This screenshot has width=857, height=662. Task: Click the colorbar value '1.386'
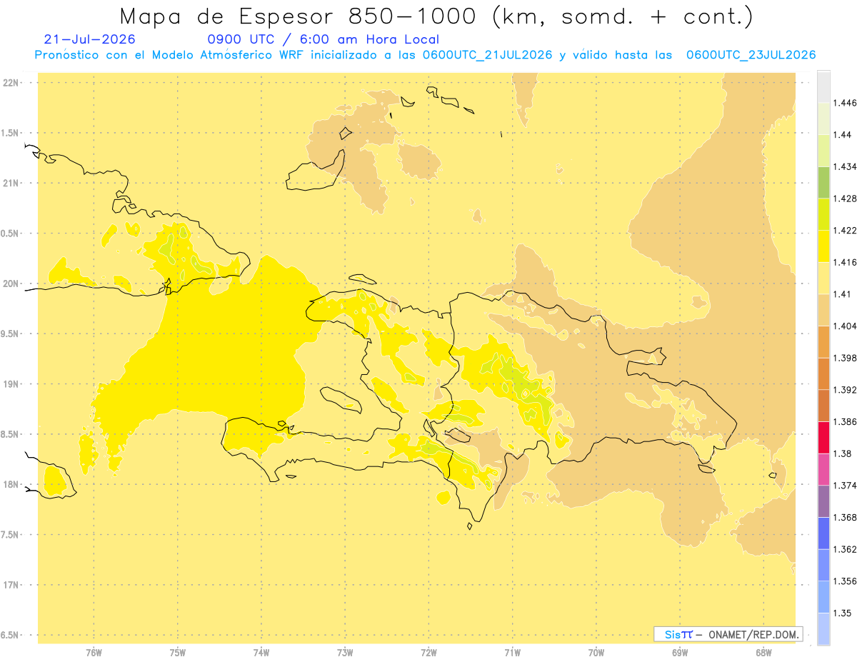[x=846, y=421]
